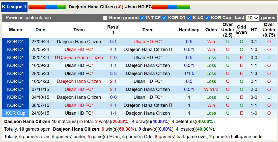Check the Home ground checkbox
The image size is (278, 142).
point(105,18)
